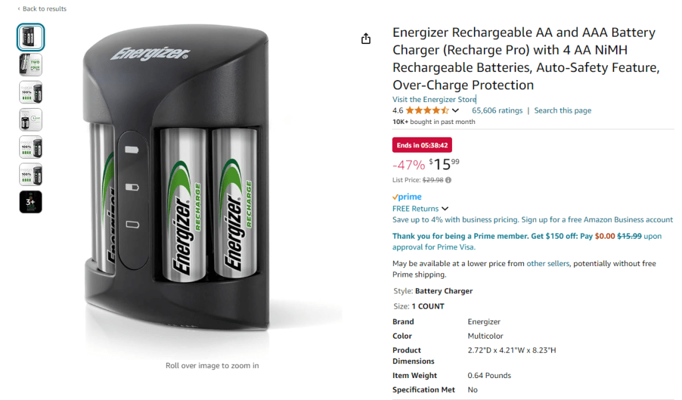Screen dimensions: 682x400
Task: Visit the Energizer Store link
Action: point(434,99)
